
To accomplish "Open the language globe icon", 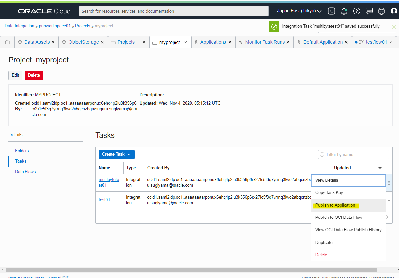I will 382,11.
